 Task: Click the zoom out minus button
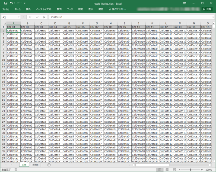[x=180, y=170]
